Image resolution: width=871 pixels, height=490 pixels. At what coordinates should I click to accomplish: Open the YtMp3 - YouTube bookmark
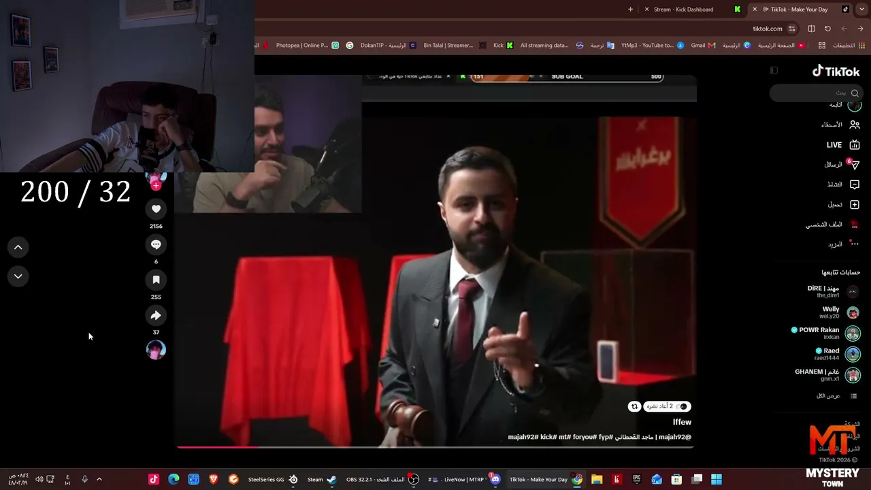pos(652,46)
